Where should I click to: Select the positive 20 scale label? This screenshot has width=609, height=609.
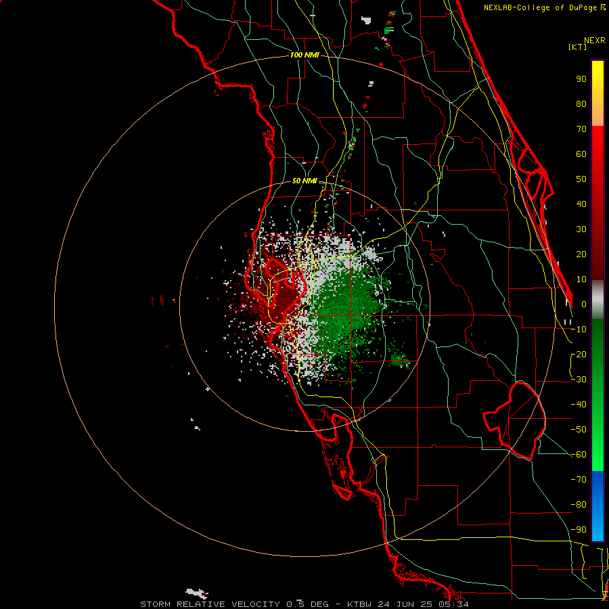tap(581, 254)
